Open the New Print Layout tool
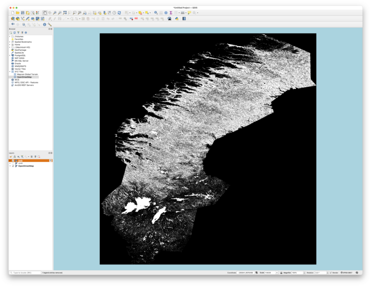This screenshot has width=371, height=286. point(28,13)
